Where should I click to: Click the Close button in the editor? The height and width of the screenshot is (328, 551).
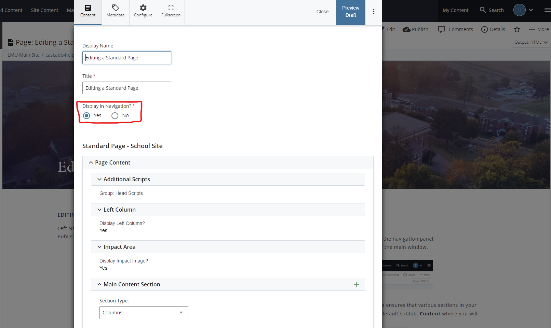click(322, 12)
